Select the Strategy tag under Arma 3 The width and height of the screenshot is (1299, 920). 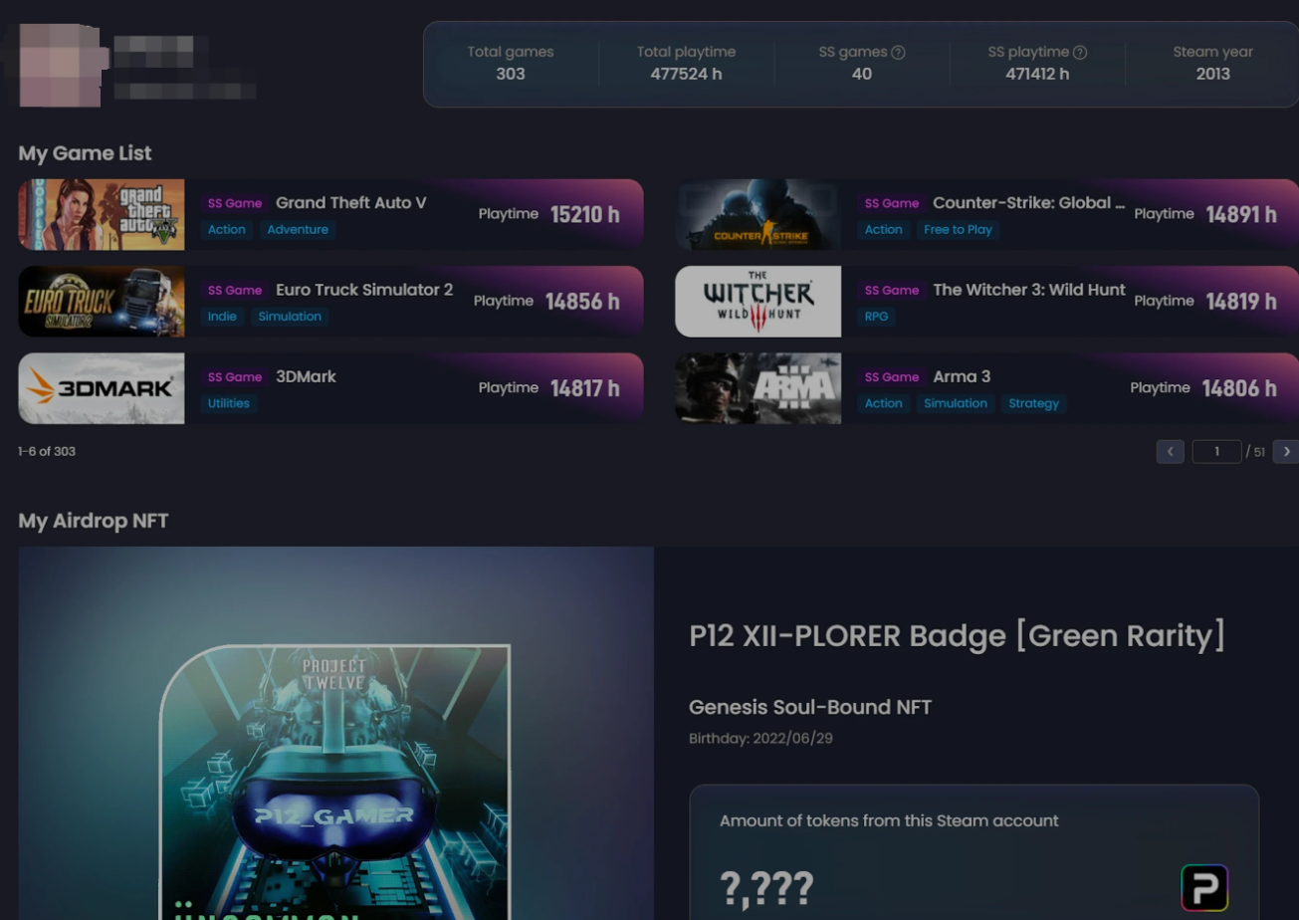pyautogui.click(x=1033, y=403)
